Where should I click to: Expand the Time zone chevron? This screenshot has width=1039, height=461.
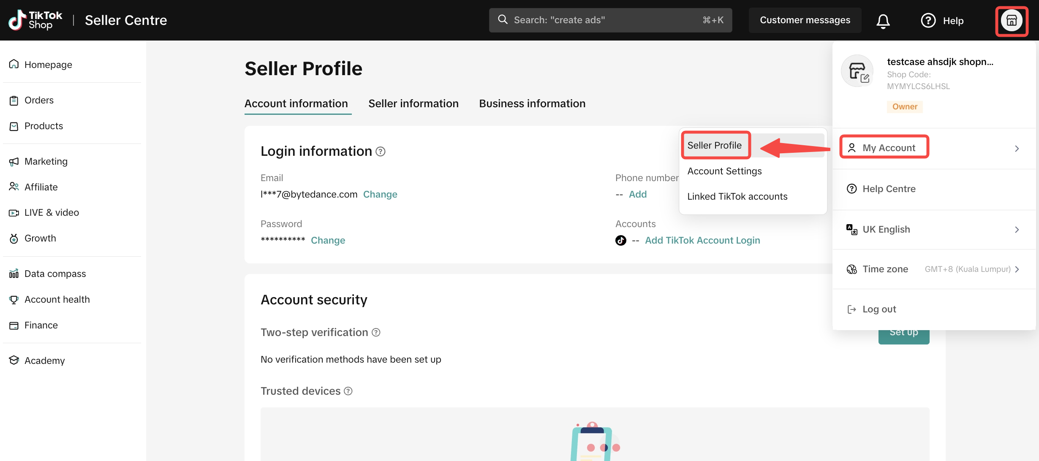(x=1017, y=269)
